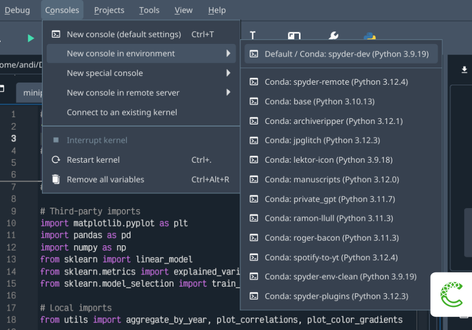This screenshot has width=472, height=330.
Task: Click the Python path manager toolbar icon
Action: [x=370, y=36]
